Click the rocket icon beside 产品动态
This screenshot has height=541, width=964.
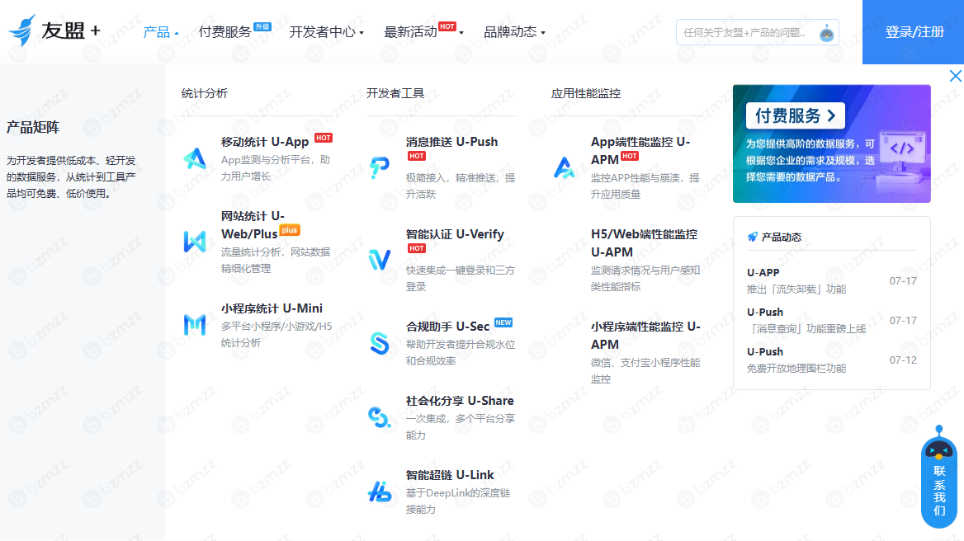[752, 237]
